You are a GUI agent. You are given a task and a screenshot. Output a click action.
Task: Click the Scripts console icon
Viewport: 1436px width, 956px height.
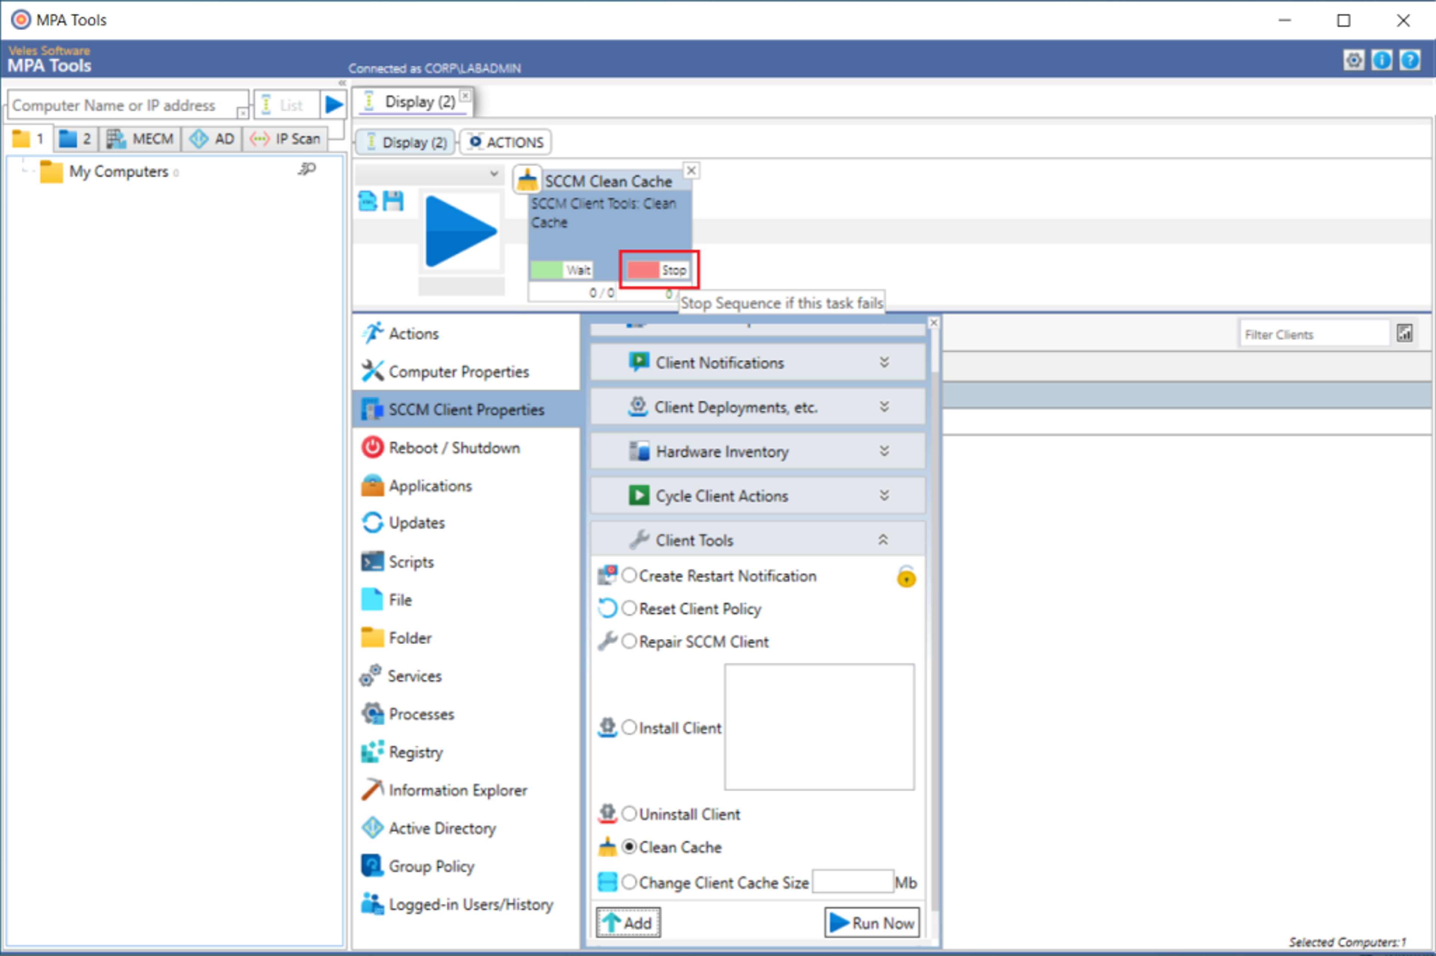[372, 561]
